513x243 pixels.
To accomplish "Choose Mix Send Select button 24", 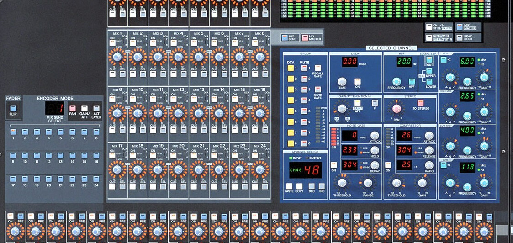I will [x=96, y=179].
